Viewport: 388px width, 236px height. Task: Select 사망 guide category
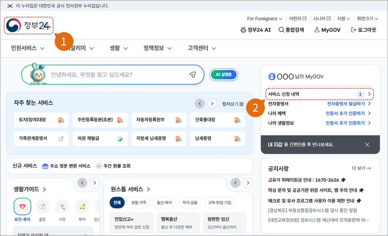pyautogui.click(x=62, y=210)
